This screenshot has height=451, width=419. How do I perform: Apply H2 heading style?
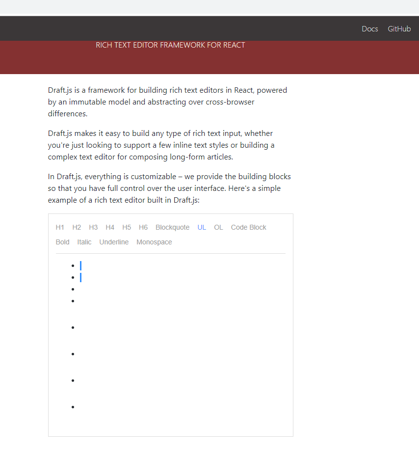(77, 227)
